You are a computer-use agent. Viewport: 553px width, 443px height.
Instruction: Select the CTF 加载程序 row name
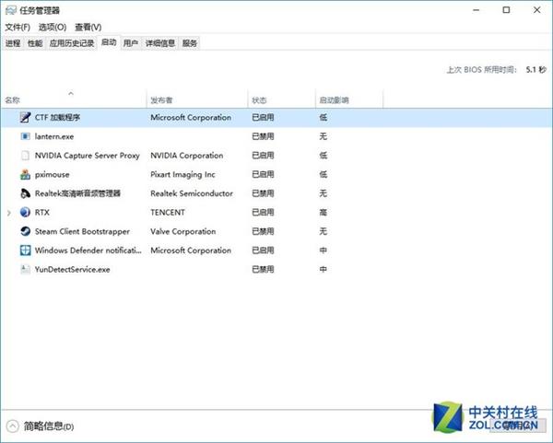click(57, 117)
